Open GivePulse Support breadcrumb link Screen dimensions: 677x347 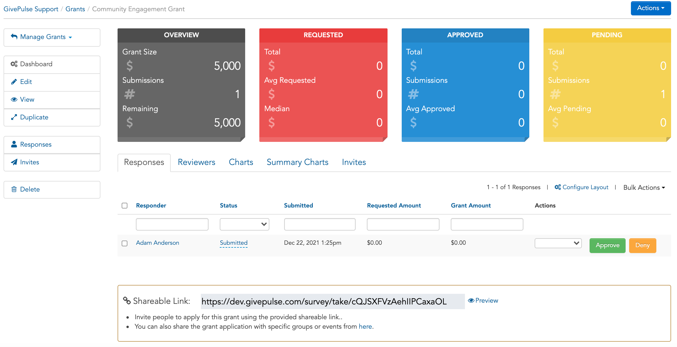(31, 9)
